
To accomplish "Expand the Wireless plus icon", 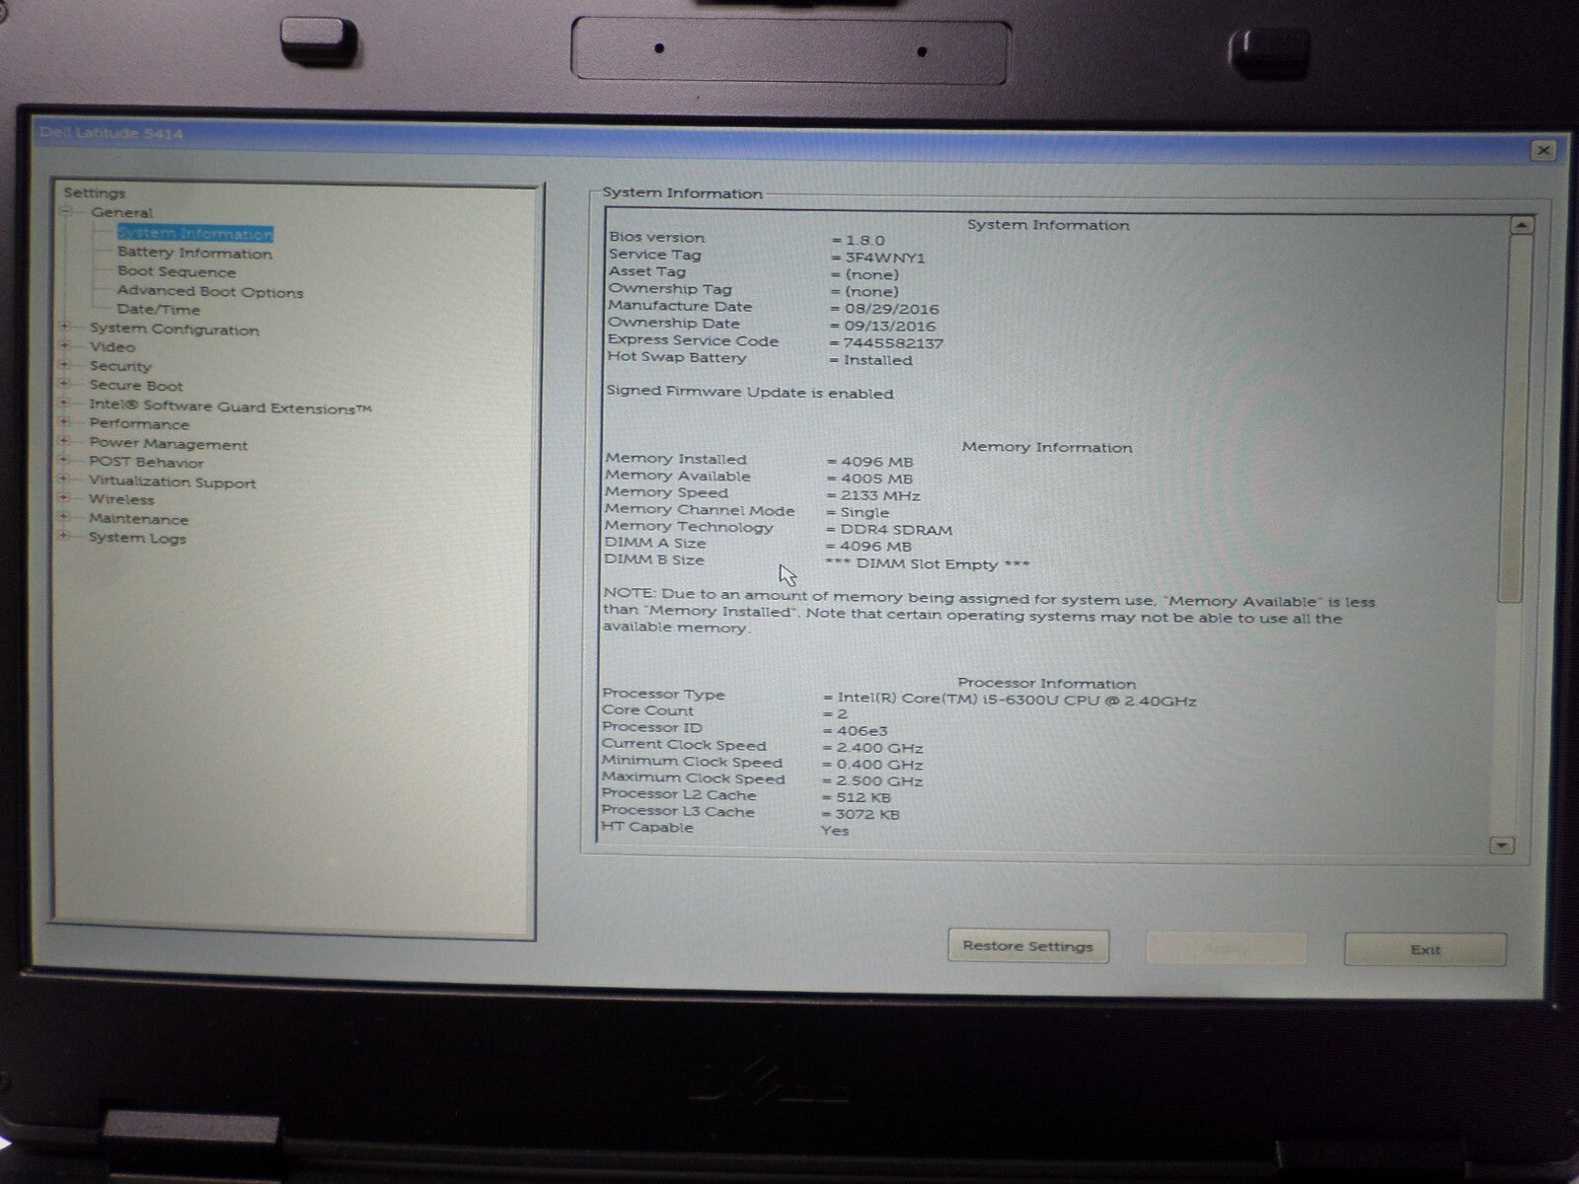I will tap(64, 499).
